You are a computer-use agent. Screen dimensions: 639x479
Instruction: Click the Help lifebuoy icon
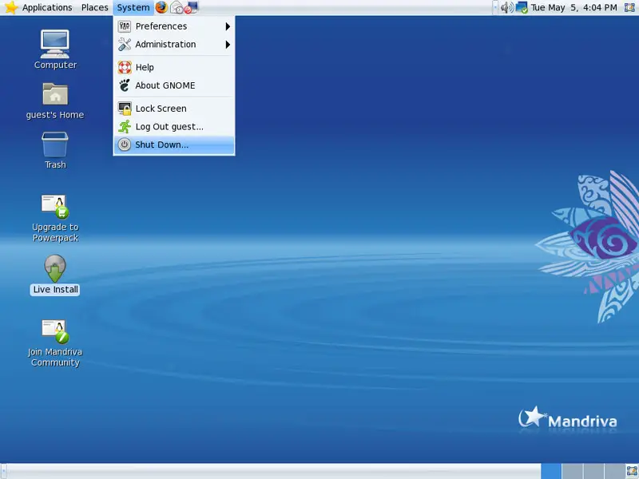pos(125,67)
